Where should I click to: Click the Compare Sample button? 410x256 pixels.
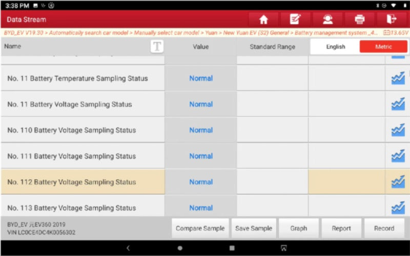coord(200,228)
